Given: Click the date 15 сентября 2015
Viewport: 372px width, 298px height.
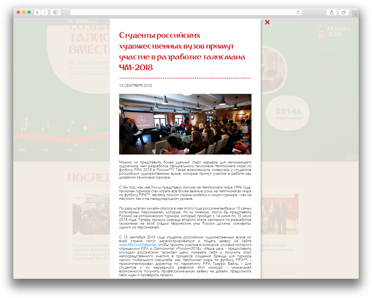Looking at the screenshot, I should 136,85.
